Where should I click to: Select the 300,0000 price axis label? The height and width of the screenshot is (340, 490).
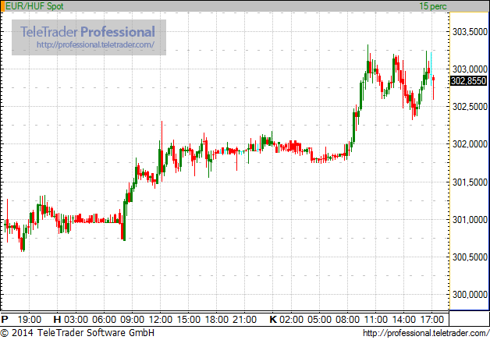470,295
